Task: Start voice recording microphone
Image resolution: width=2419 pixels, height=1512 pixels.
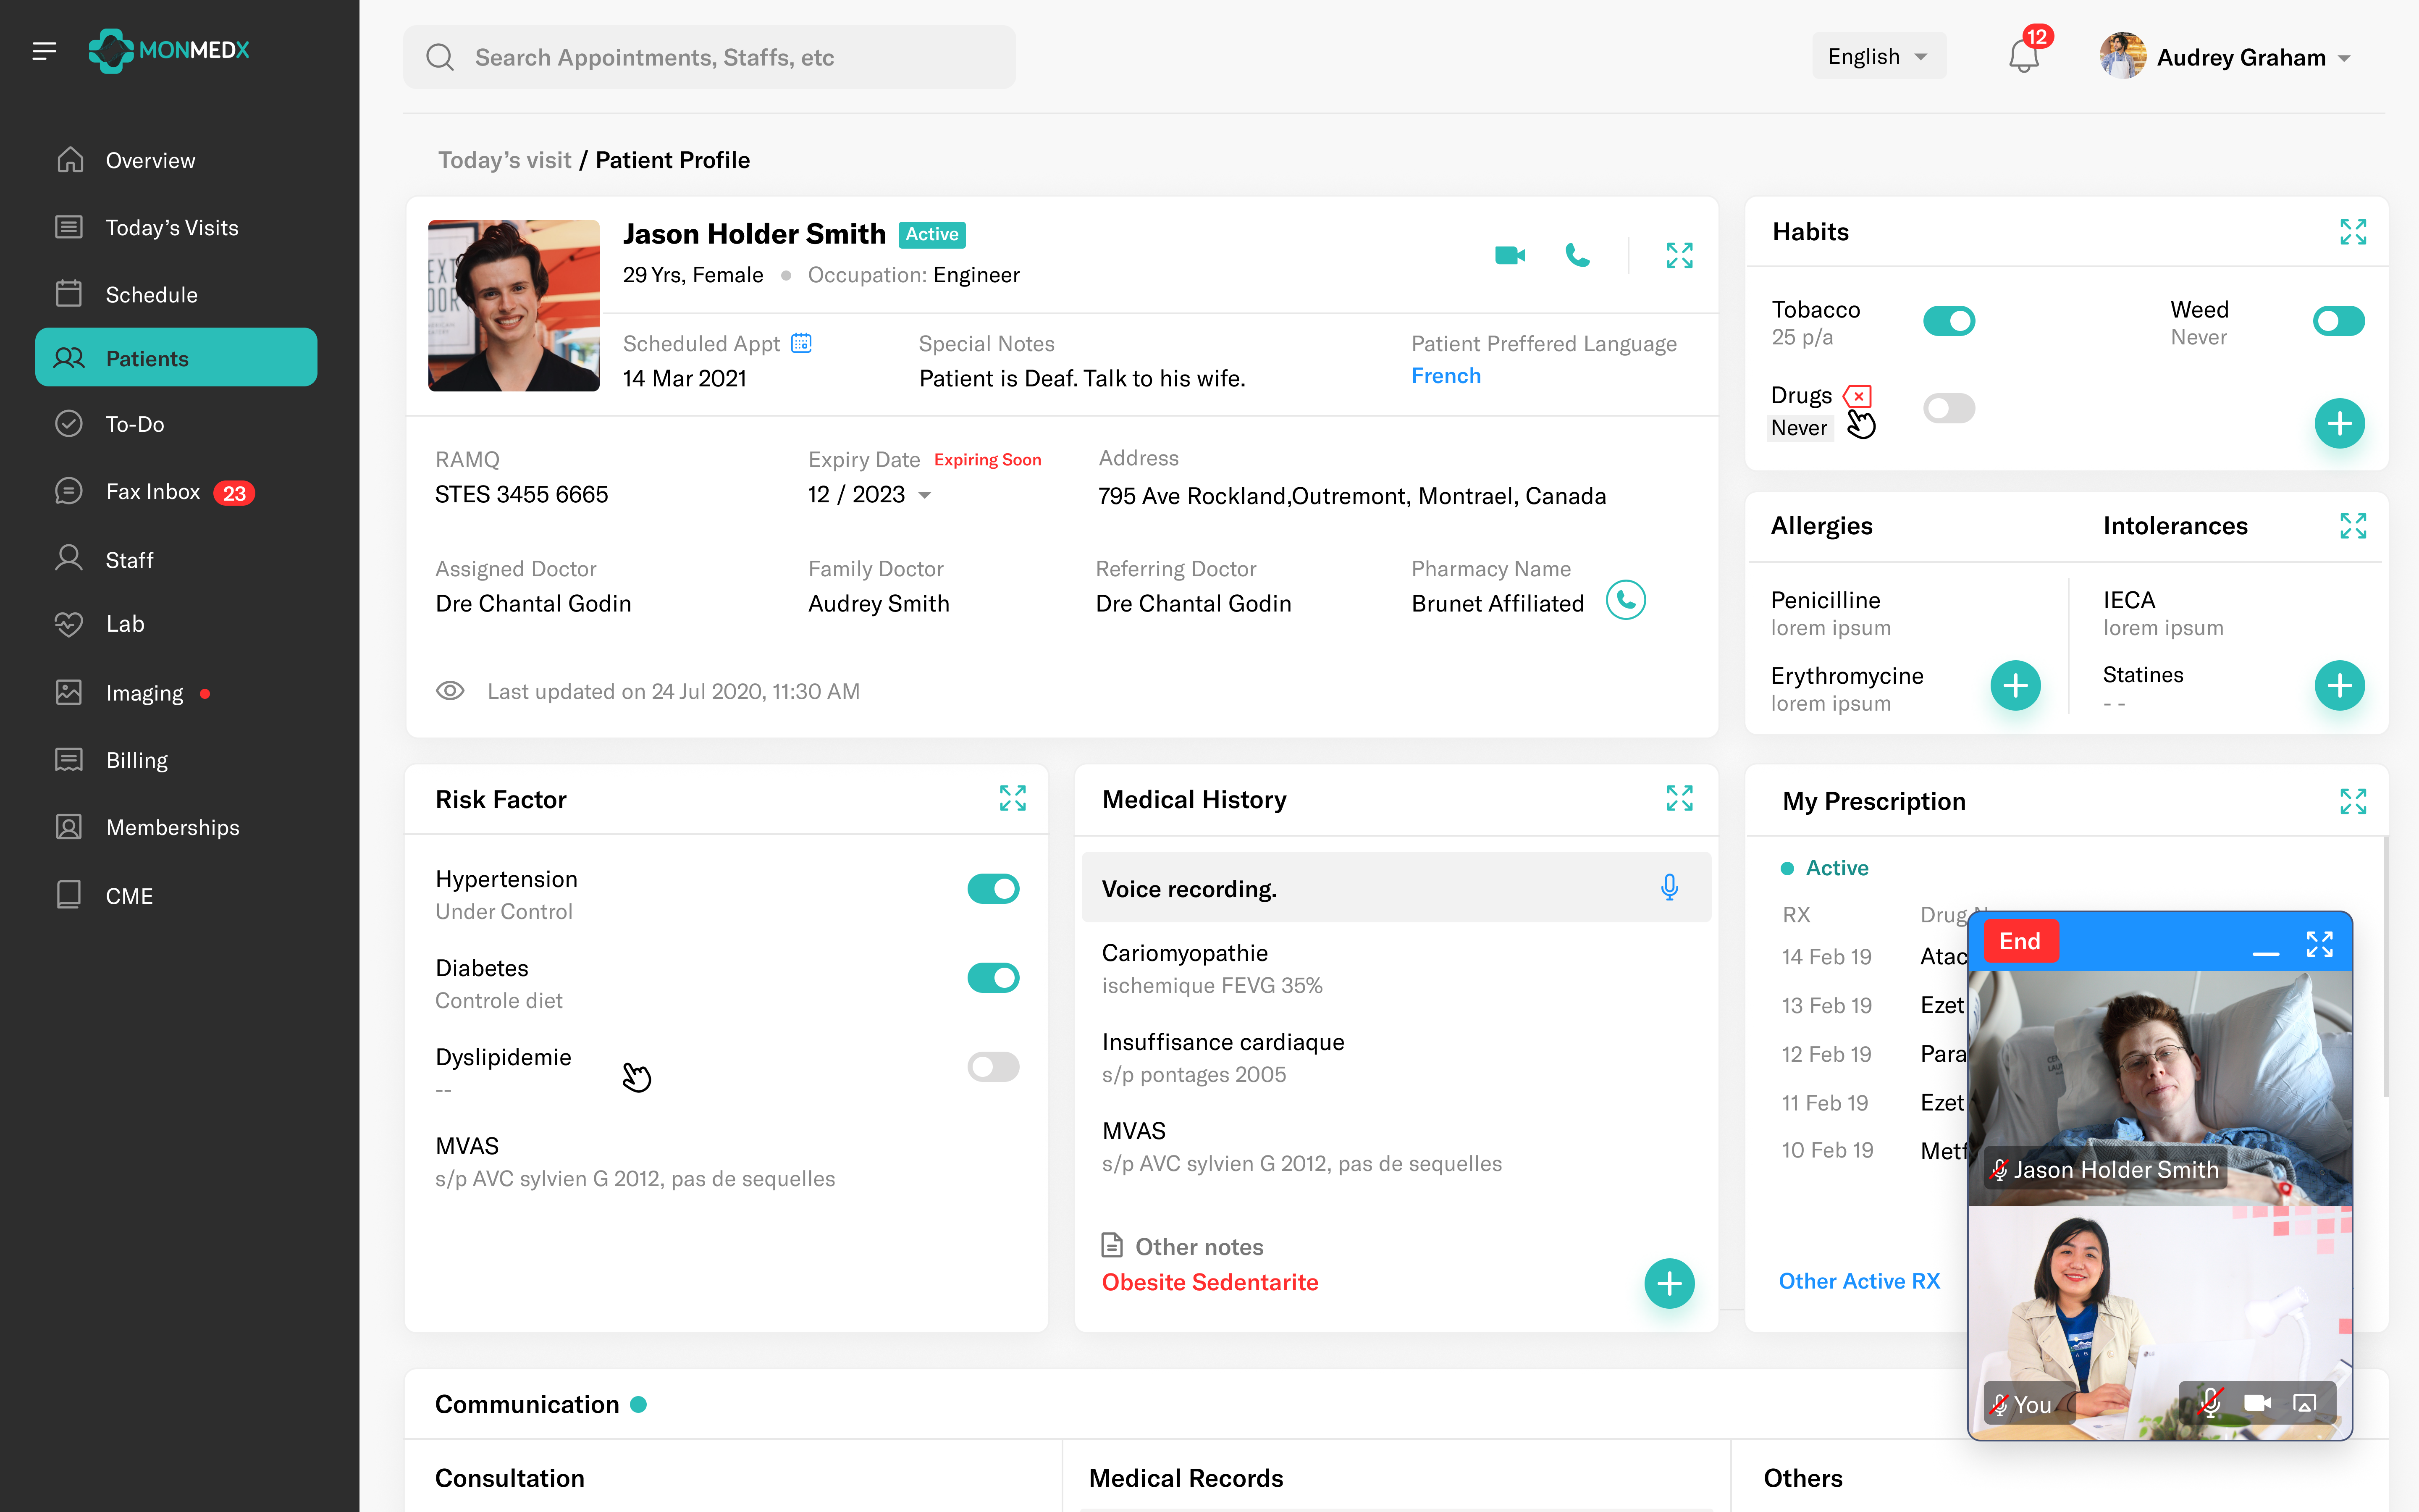Action: point(1669,888)
